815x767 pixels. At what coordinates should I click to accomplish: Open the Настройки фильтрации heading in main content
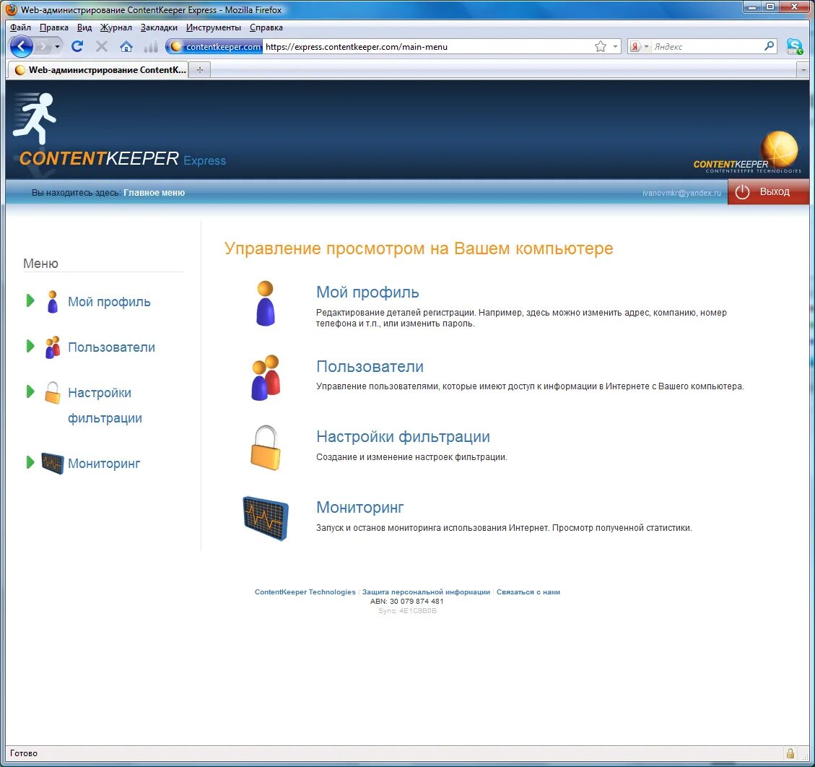point(403,437)
